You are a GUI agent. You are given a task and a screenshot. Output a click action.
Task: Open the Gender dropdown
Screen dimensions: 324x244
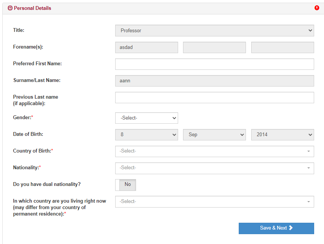tap(146, 118)
